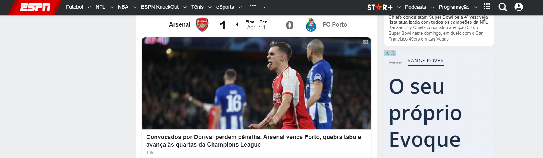Expand the Futebol dropdown chevron

click(x=89, y=8)
